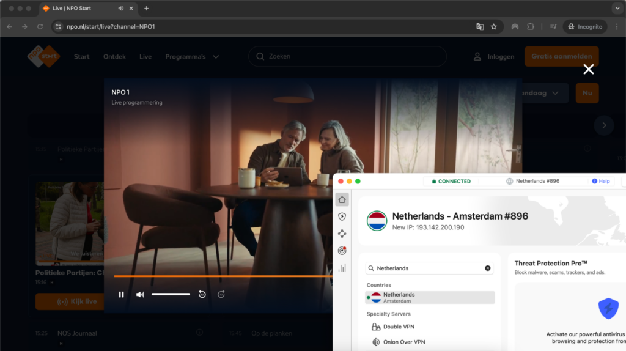Image resolution: width=626 pixels, height=351 pixels.
Task: Click the translate page icon
Action: click(x=480, y=27)
